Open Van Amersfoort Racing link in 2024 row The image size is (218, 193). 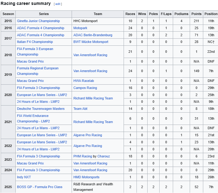click(90, 170)
